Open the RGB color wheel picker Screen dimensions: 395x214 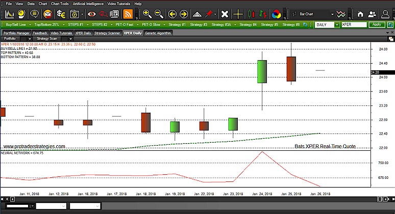[x=276, y=14]
